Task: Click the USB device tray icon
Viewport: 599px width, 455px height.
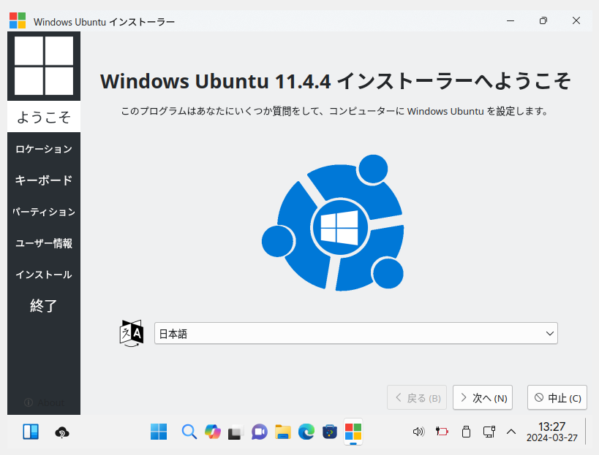Action: pyautogui.click(x=466, y=432)
